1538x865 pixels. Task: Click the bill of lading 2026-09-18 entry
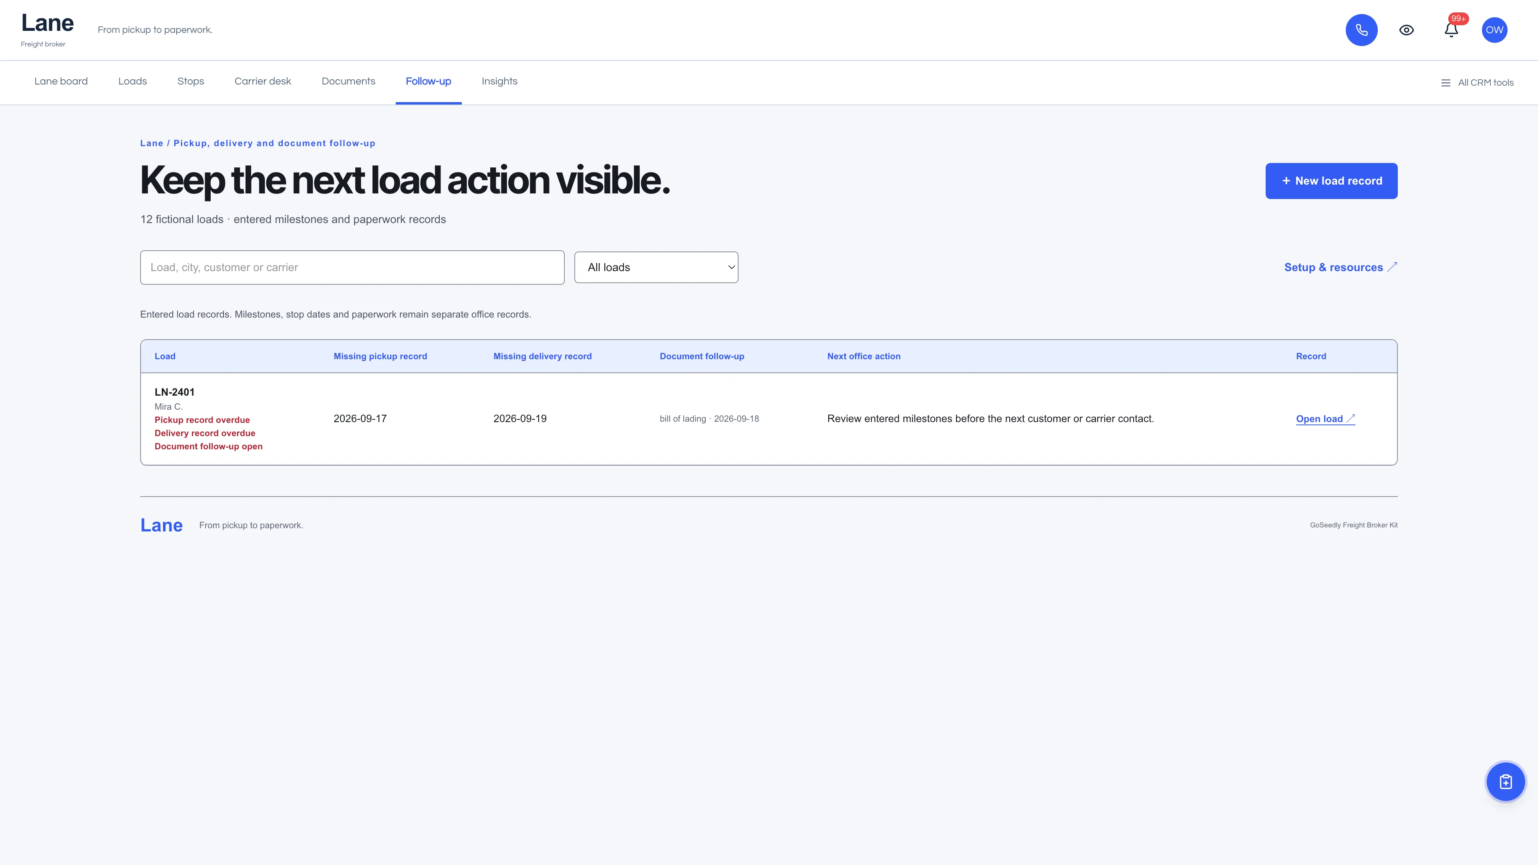tap(709, 419)
